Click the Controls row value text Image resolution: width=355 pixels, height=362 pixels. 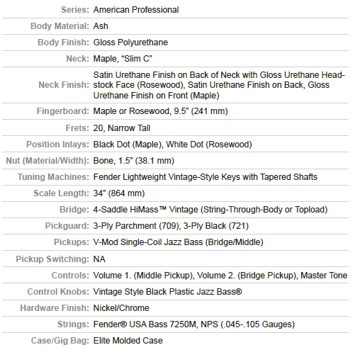click(220, 276)
